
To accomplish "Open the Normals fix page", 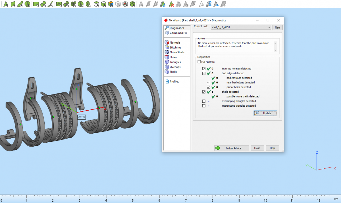I will pyautogui.click(x=175, y=43).
